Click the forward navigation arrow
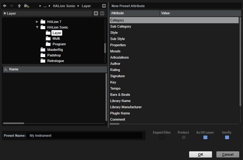The image size is (243, 160). coord(12,6)
